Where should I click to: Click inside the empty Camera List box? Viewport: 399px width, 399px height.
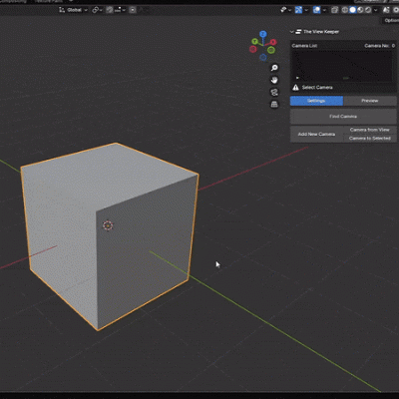pyautogui.click(x=342, y=66)
